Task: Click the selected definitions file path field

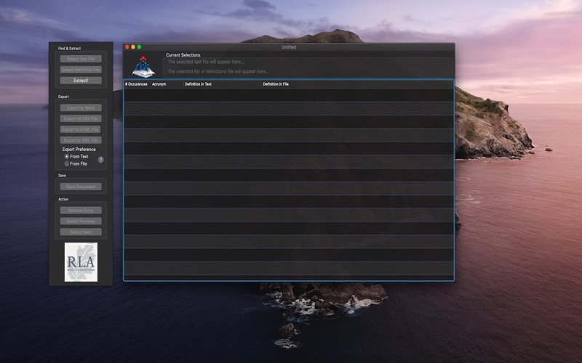Action: (x=308, y=71)
